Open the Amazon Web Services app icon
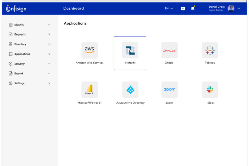The height and width of the screenshot is (166, 249). pyautogui.click(x=89, y=50)
